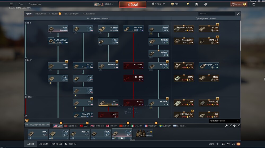Select the Италия nation tab
The width and height of the screenshot is (265, 148).
click(x=136, y=126)
